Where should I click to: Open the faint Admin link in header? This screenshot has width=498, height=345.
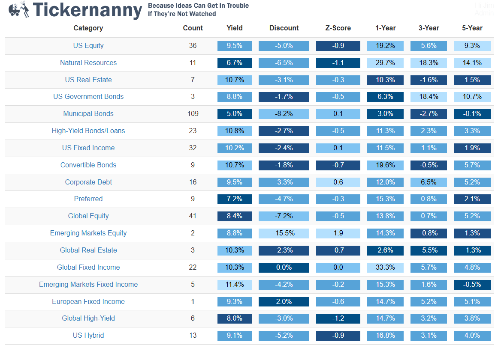click(x=484, y=13)
